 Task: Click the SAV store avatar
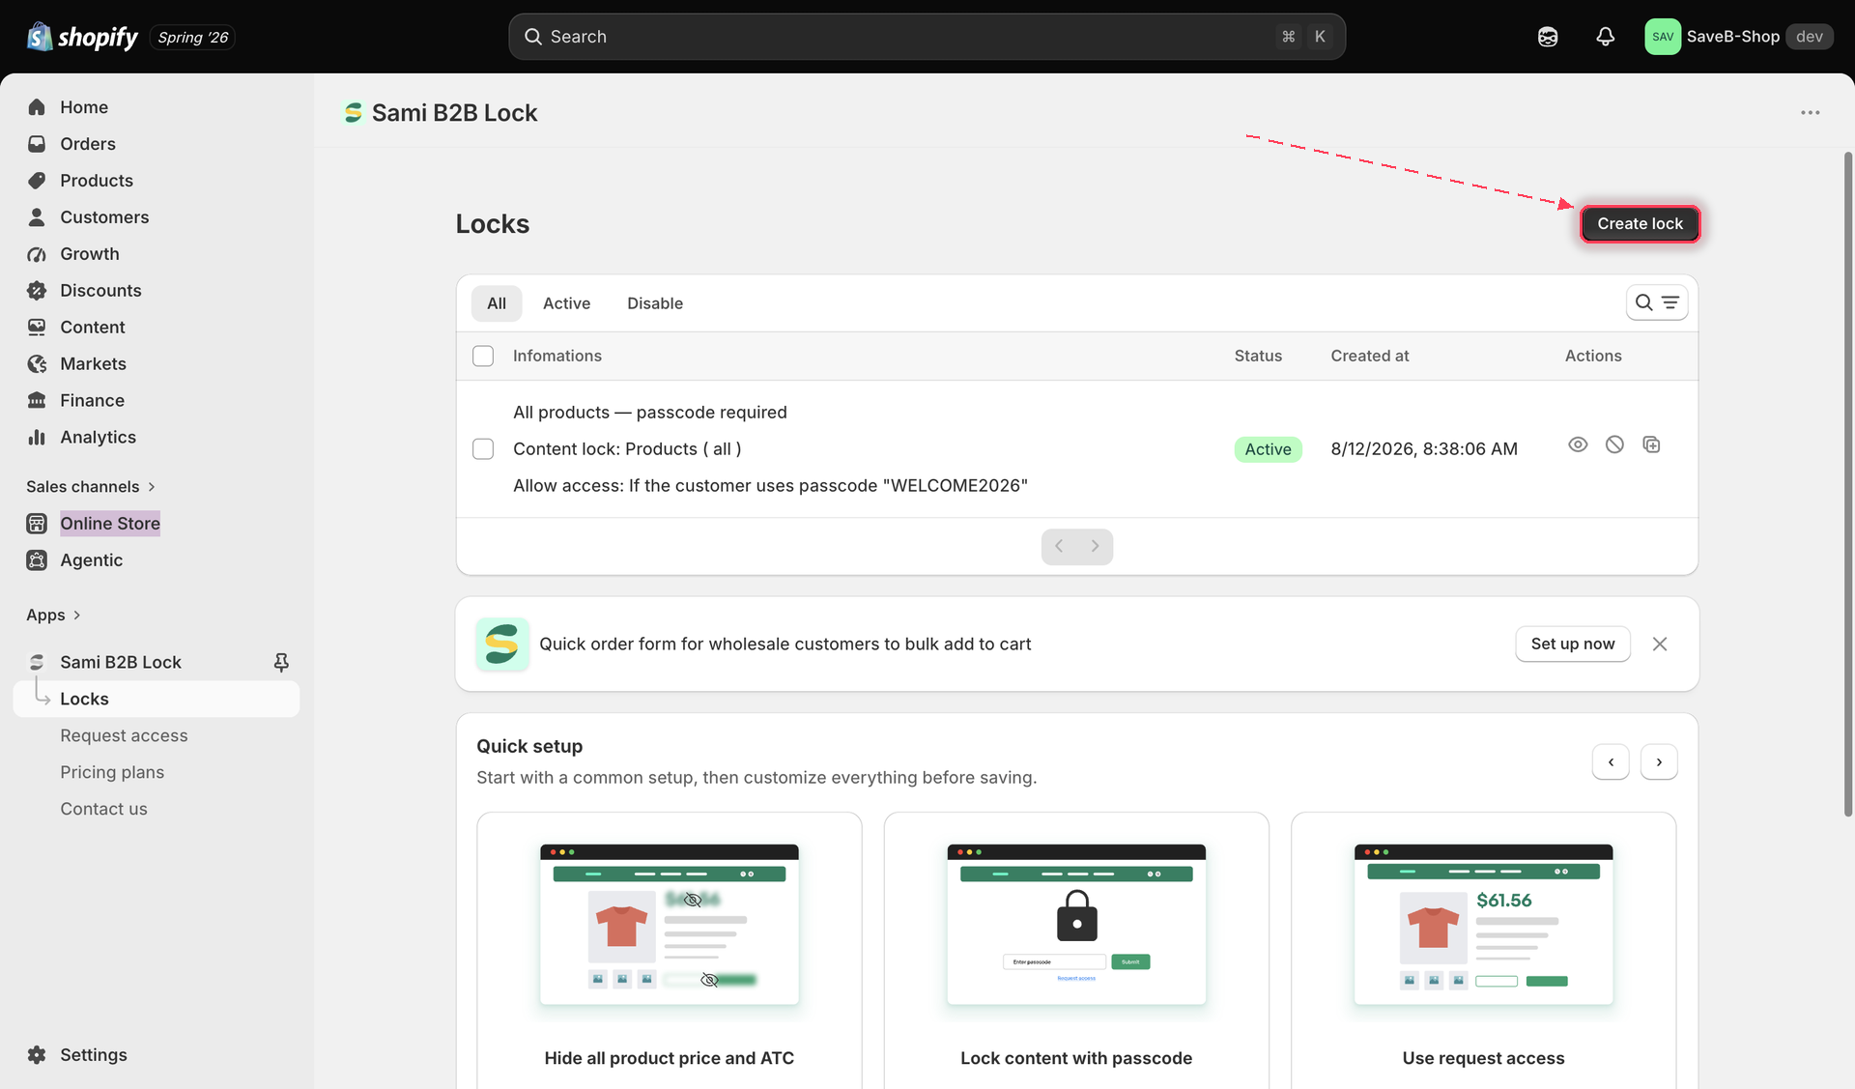click(x=1663, y=37)
